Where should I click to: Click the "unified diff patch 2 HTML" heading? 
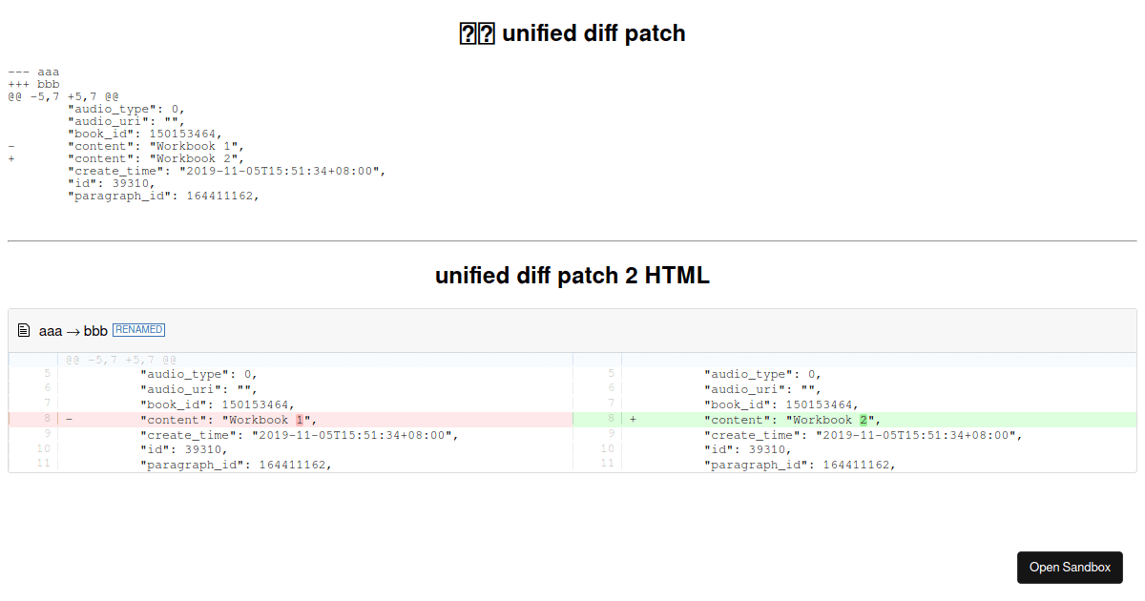coord(572,276)
